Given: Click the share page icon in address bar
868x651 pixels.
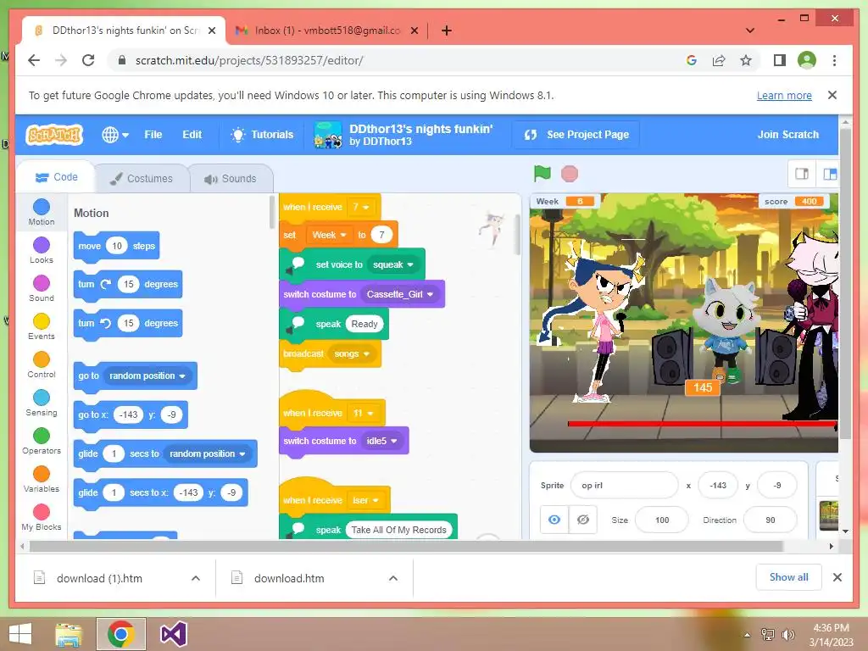Looking at the screenshot, I should pyautogui.click(x=719, y=60).
